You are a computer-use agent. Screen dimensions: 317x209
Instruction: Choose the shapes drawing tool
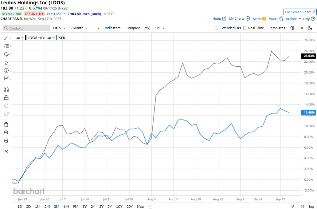pos(6,54)
